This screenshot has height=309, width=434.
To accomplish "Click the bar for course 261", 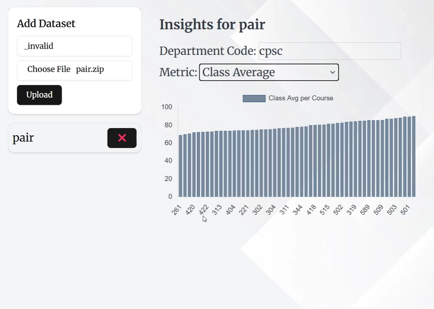I will tap(180, 163).
